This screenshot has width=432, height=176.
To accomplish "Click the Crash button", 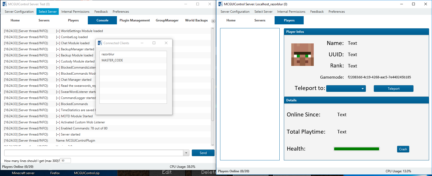I will 403,149.
